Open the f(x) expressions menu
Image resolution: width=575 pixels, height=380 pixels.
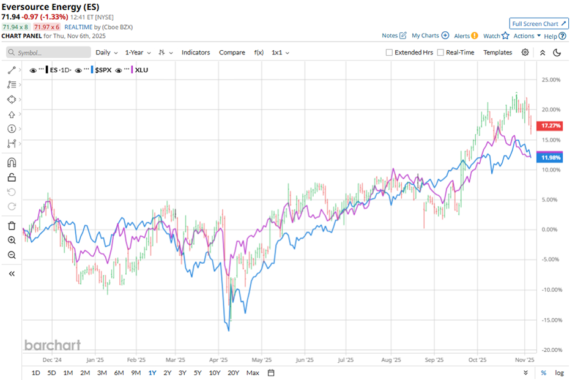coord(259,53)
